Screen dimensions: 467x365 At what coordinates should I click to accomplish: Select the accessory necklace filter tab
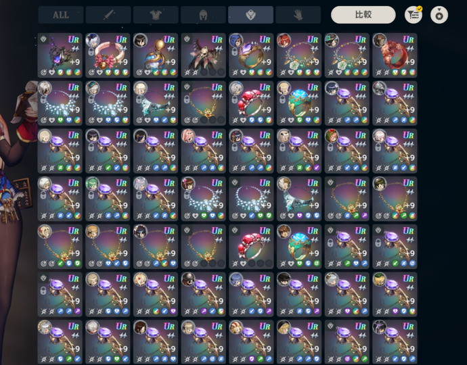coord(251,15)
